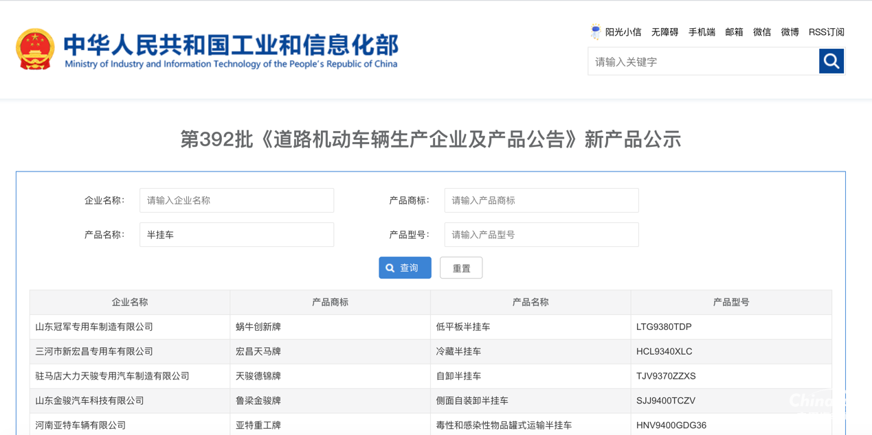Clear the 半挂车 product name field
Viewport: 872px width, 435px height.
click(x=236, y=234)
